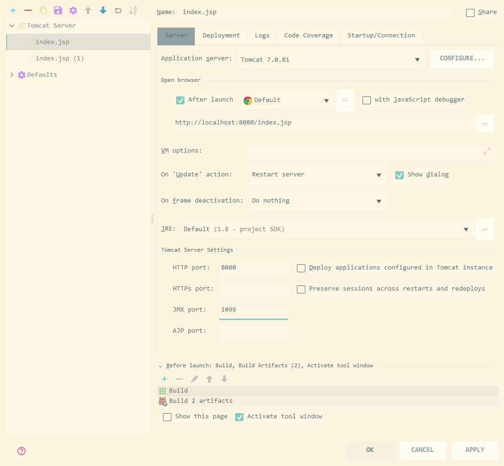
Task: Collapse the Tomcat Server tree node
Action: (12, 26)
